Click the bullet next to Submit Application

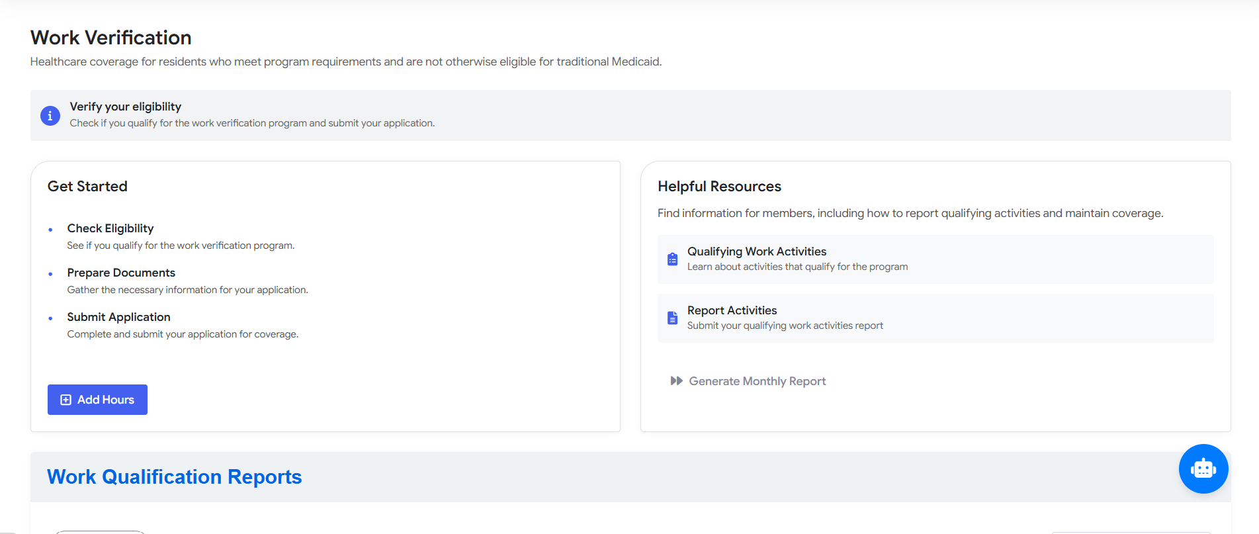pyautogui.click(x=50, y=318)
